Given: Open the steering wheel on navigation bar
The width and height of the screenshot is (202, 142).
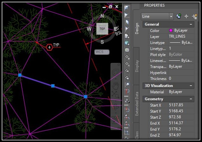Looking at the screenshot, I should tap(116, 73).
